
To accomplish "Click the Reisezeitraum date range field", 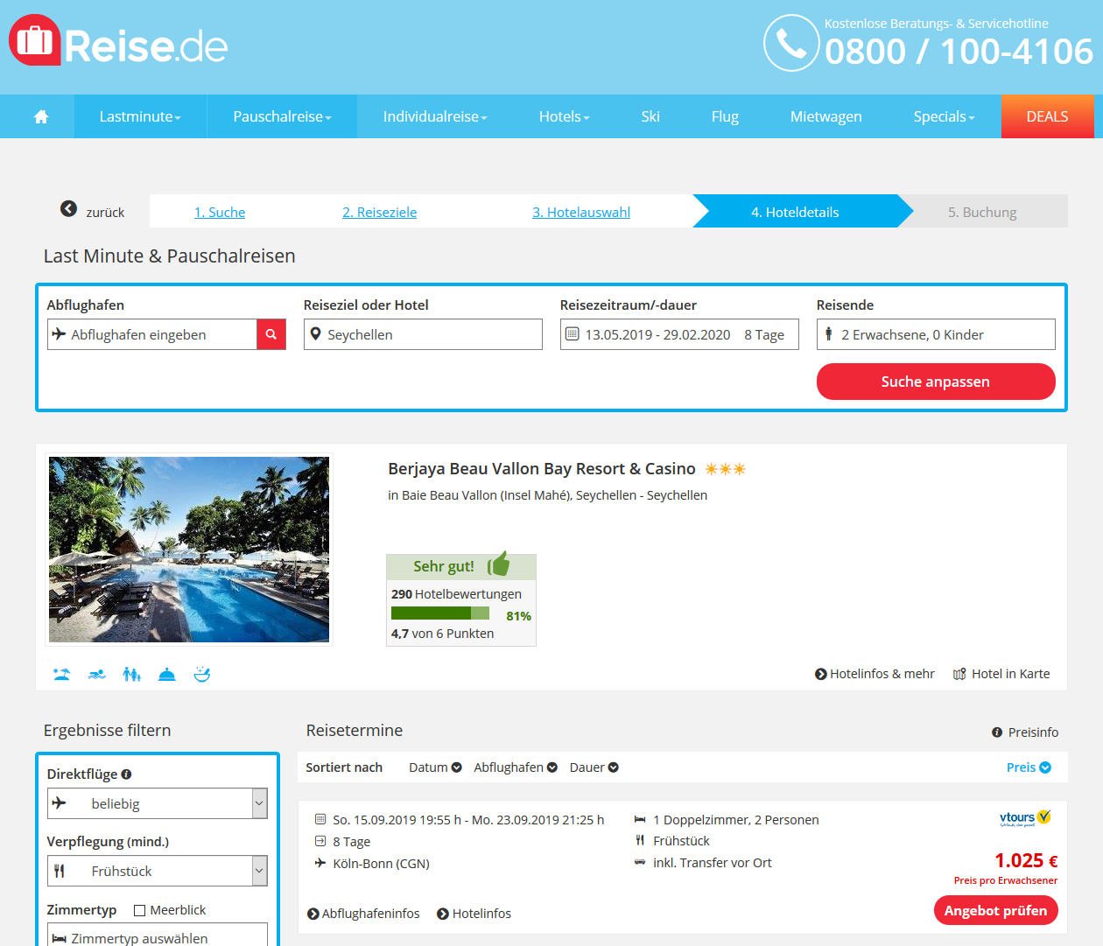I will [679, 334].
